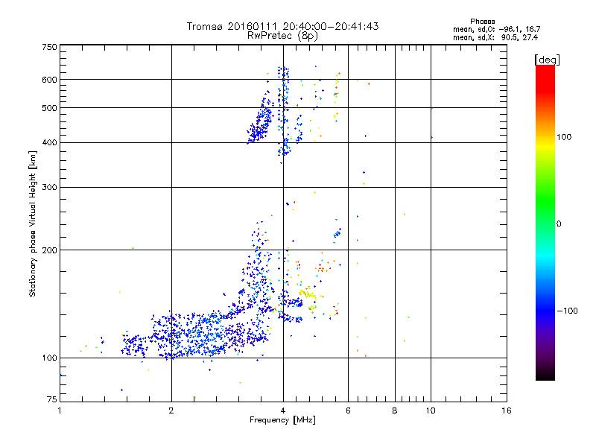Click the "Frequency [MHz]" axis label
This screenshot has width=596, height=447.
[282, 420]
